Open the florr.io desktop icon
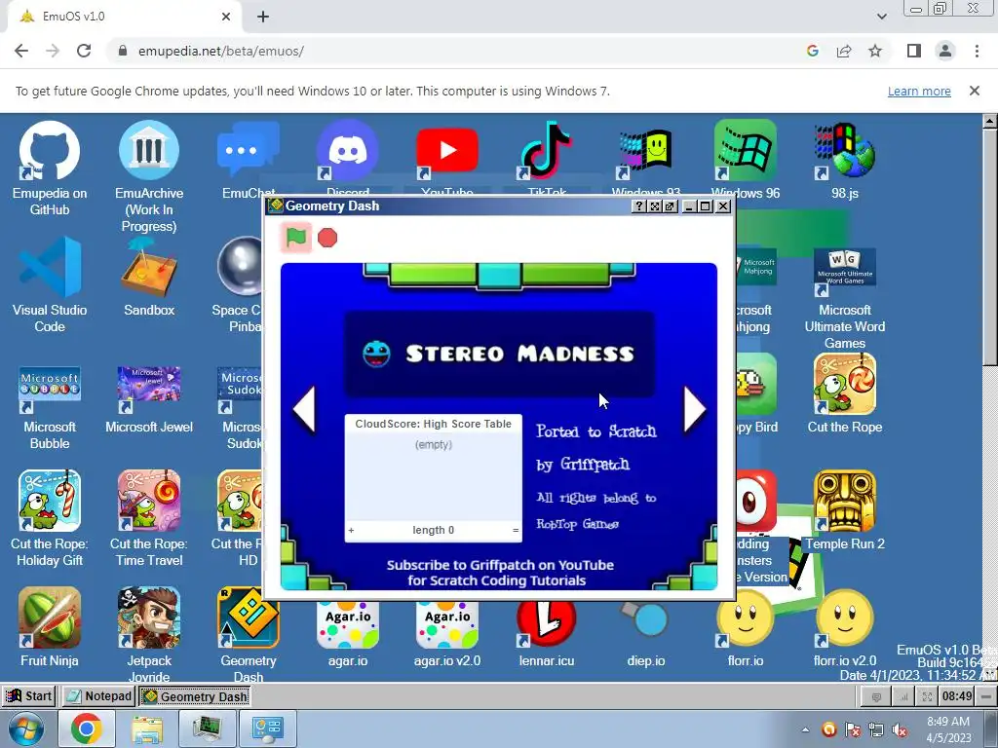 click(x=746, y=628)
